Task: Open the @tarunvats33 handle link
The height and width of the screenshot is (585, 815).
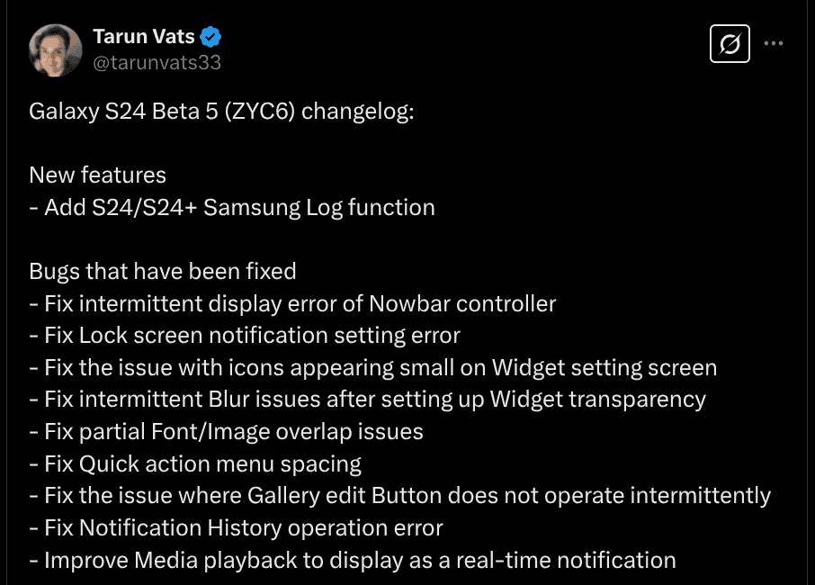Action: (157, 62)
